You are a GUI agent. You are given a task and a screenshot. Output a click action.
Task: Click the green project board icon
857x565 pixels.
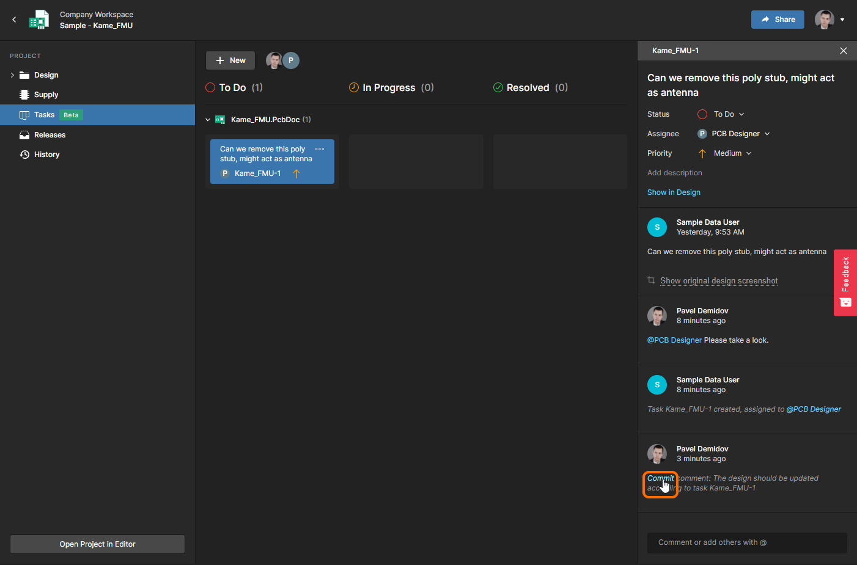coord(39,20)
